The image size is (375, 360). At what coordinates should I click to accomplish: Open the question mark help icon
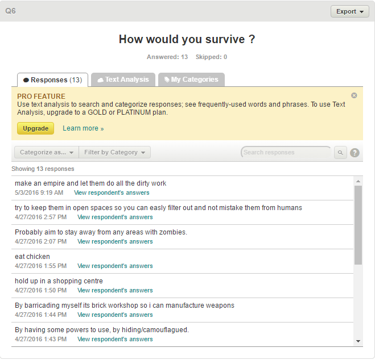coord(355,153)
